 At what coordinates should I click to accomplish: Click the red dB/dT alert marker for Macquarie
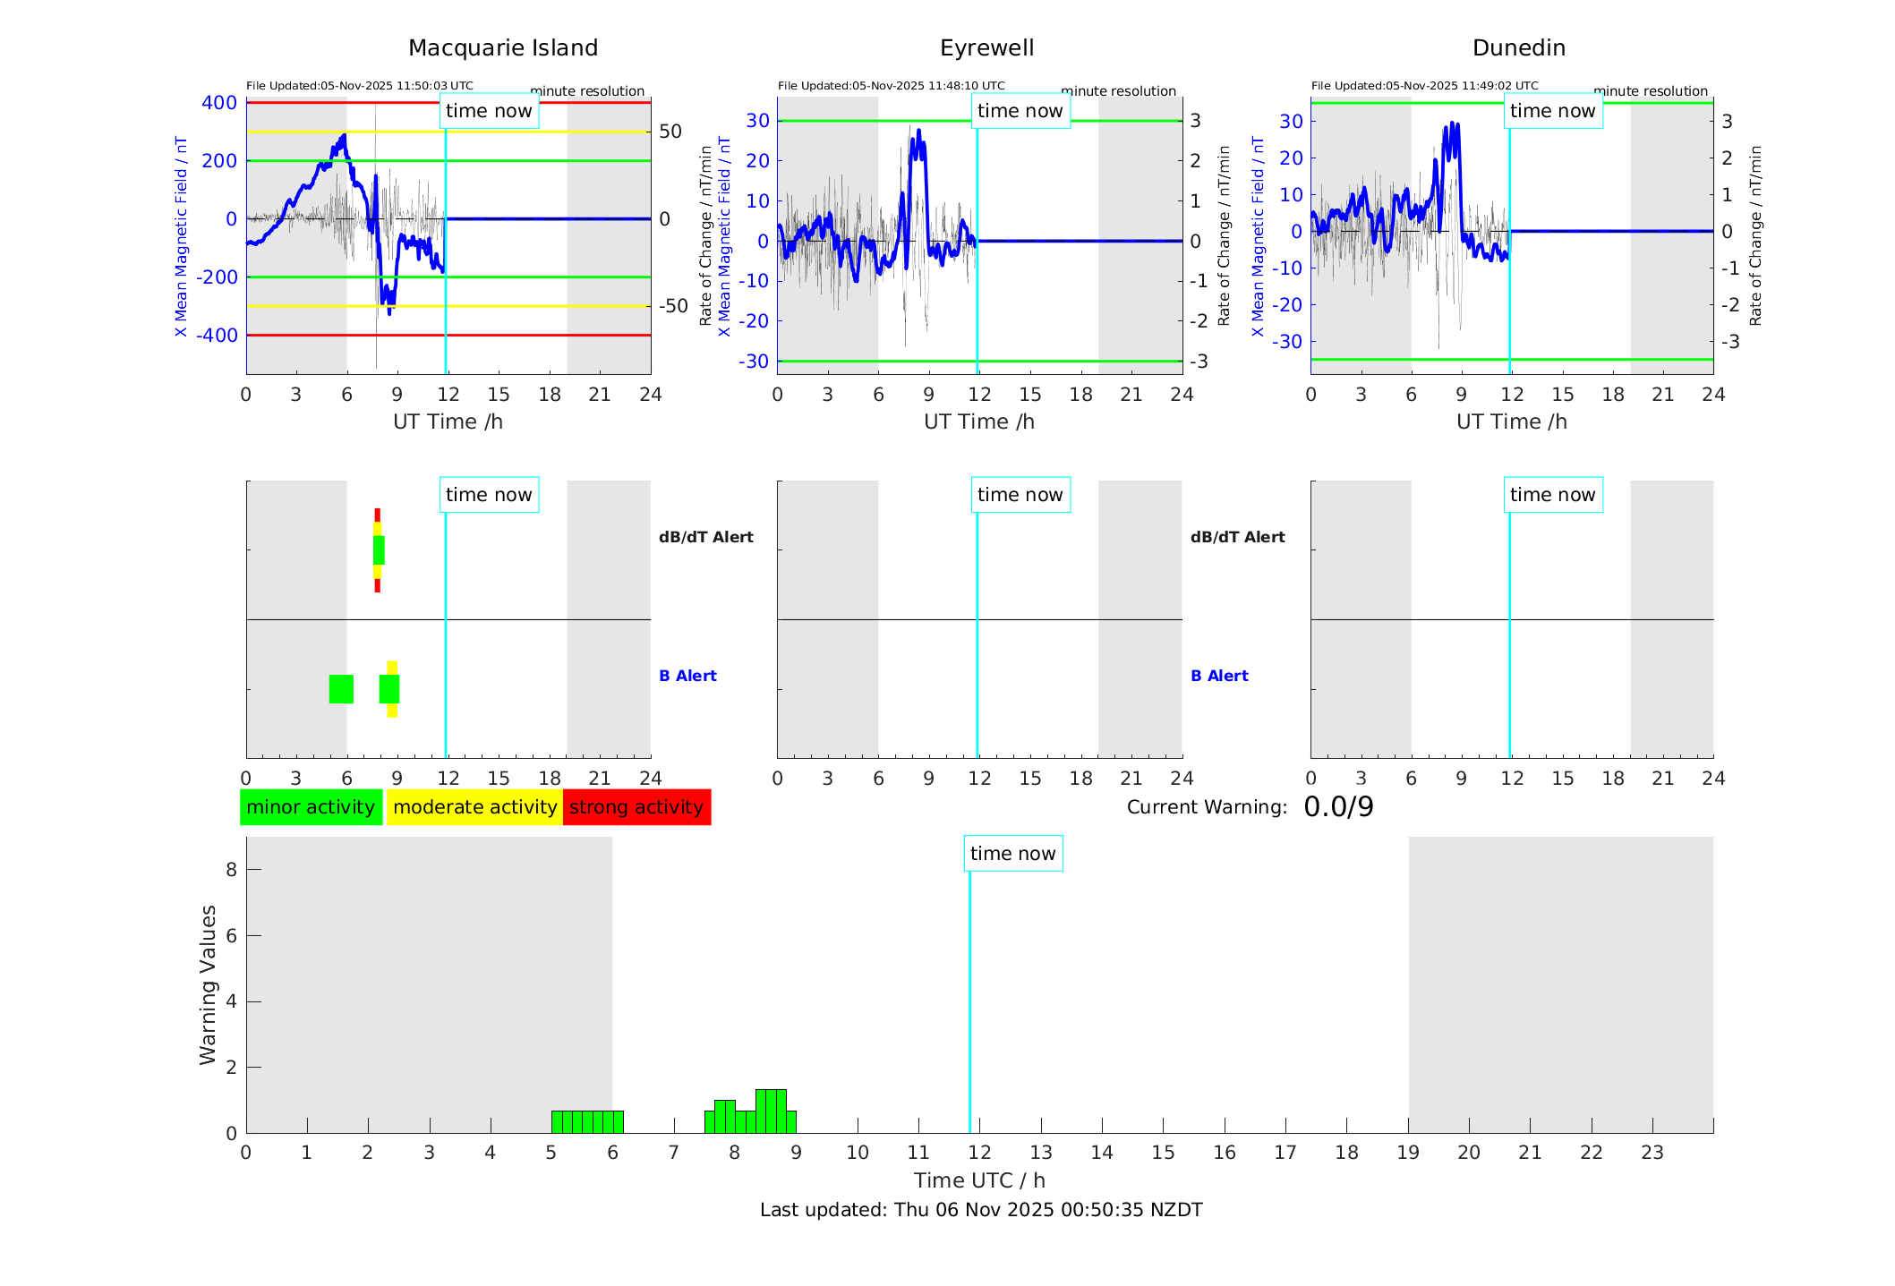[378, 514]
